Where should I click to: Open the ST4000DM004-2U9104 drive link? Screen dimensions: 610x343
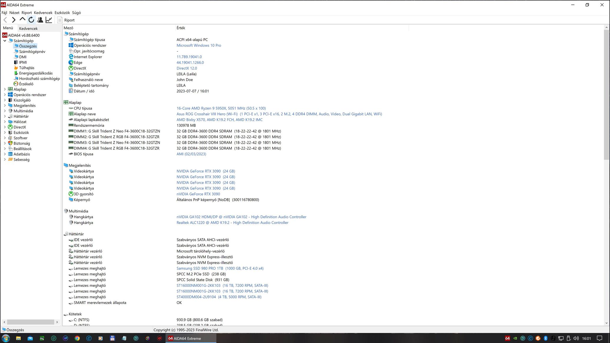(219, 297)
